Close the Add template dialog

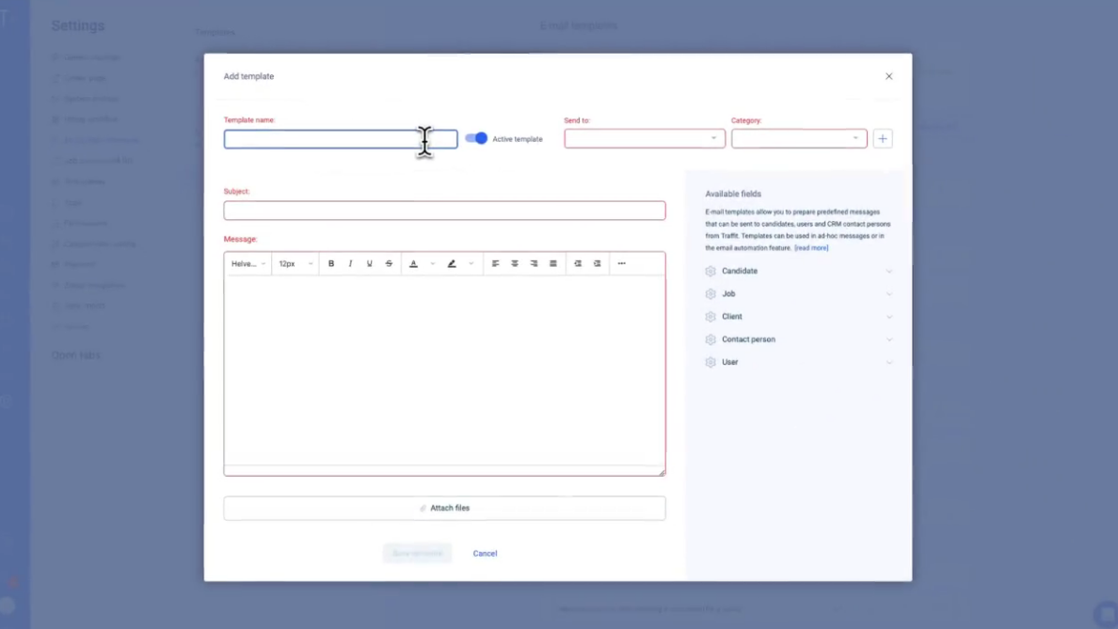889,76
